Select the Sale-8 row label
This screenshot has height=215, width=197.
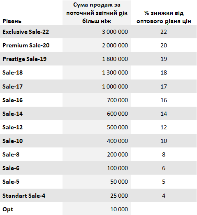pos(31,154)
